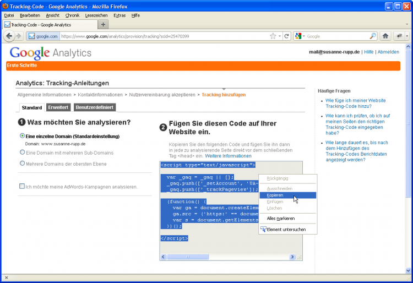Switch to the Erweitert tab
The height and width of the screenshot is (283, 413).
58,107
